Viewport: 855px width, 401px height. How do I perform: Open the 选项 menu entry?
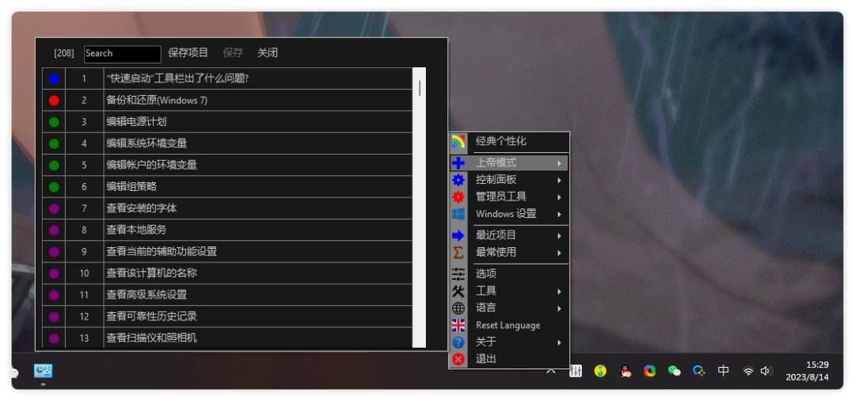tap(509, 274)
